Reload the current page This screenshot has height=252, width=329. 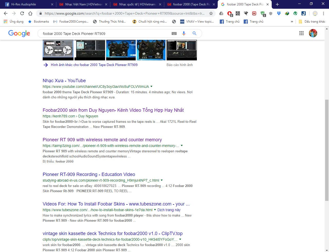(x=22, y=13)
